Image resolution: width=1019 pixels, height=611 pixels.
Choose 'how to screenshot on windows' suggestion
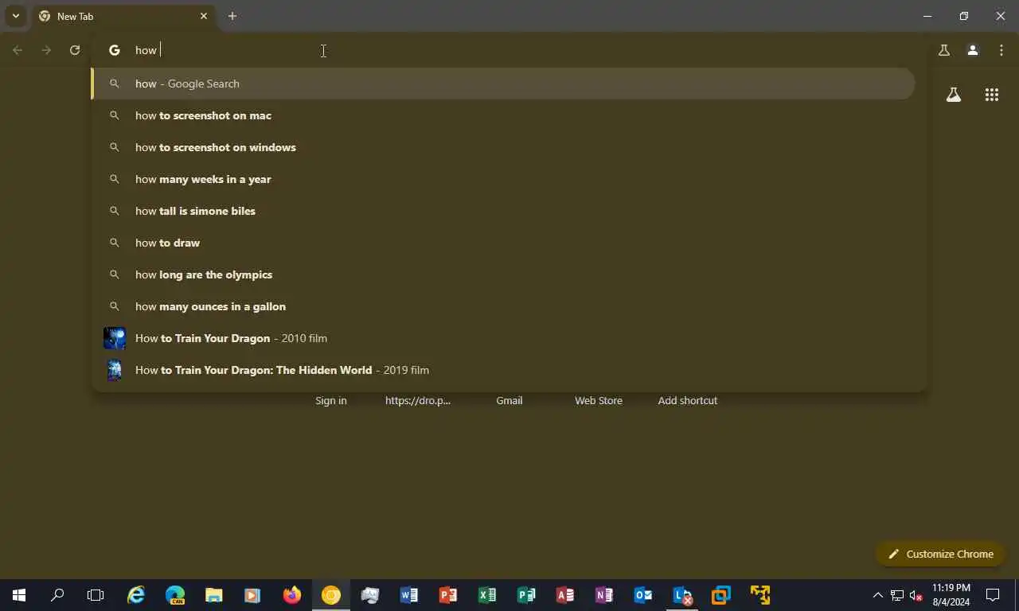(503, 147)
